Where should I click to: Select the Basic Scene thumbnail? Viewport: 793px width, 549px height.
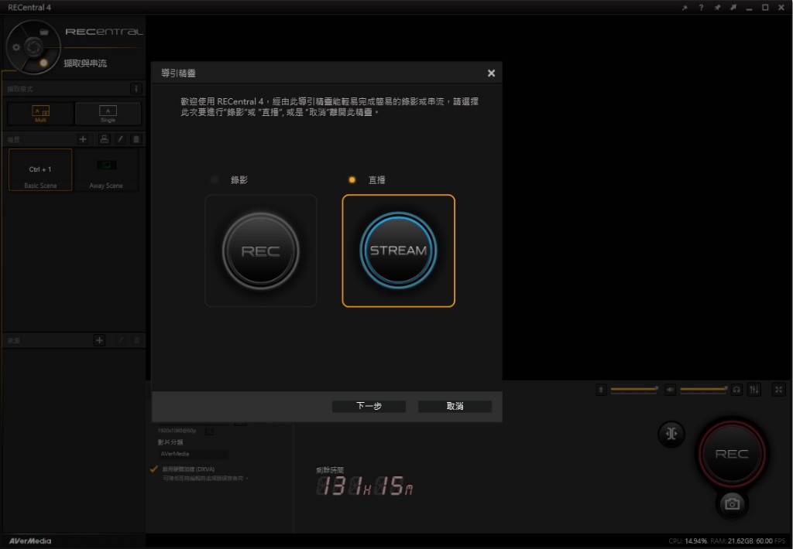coord(40,169)
